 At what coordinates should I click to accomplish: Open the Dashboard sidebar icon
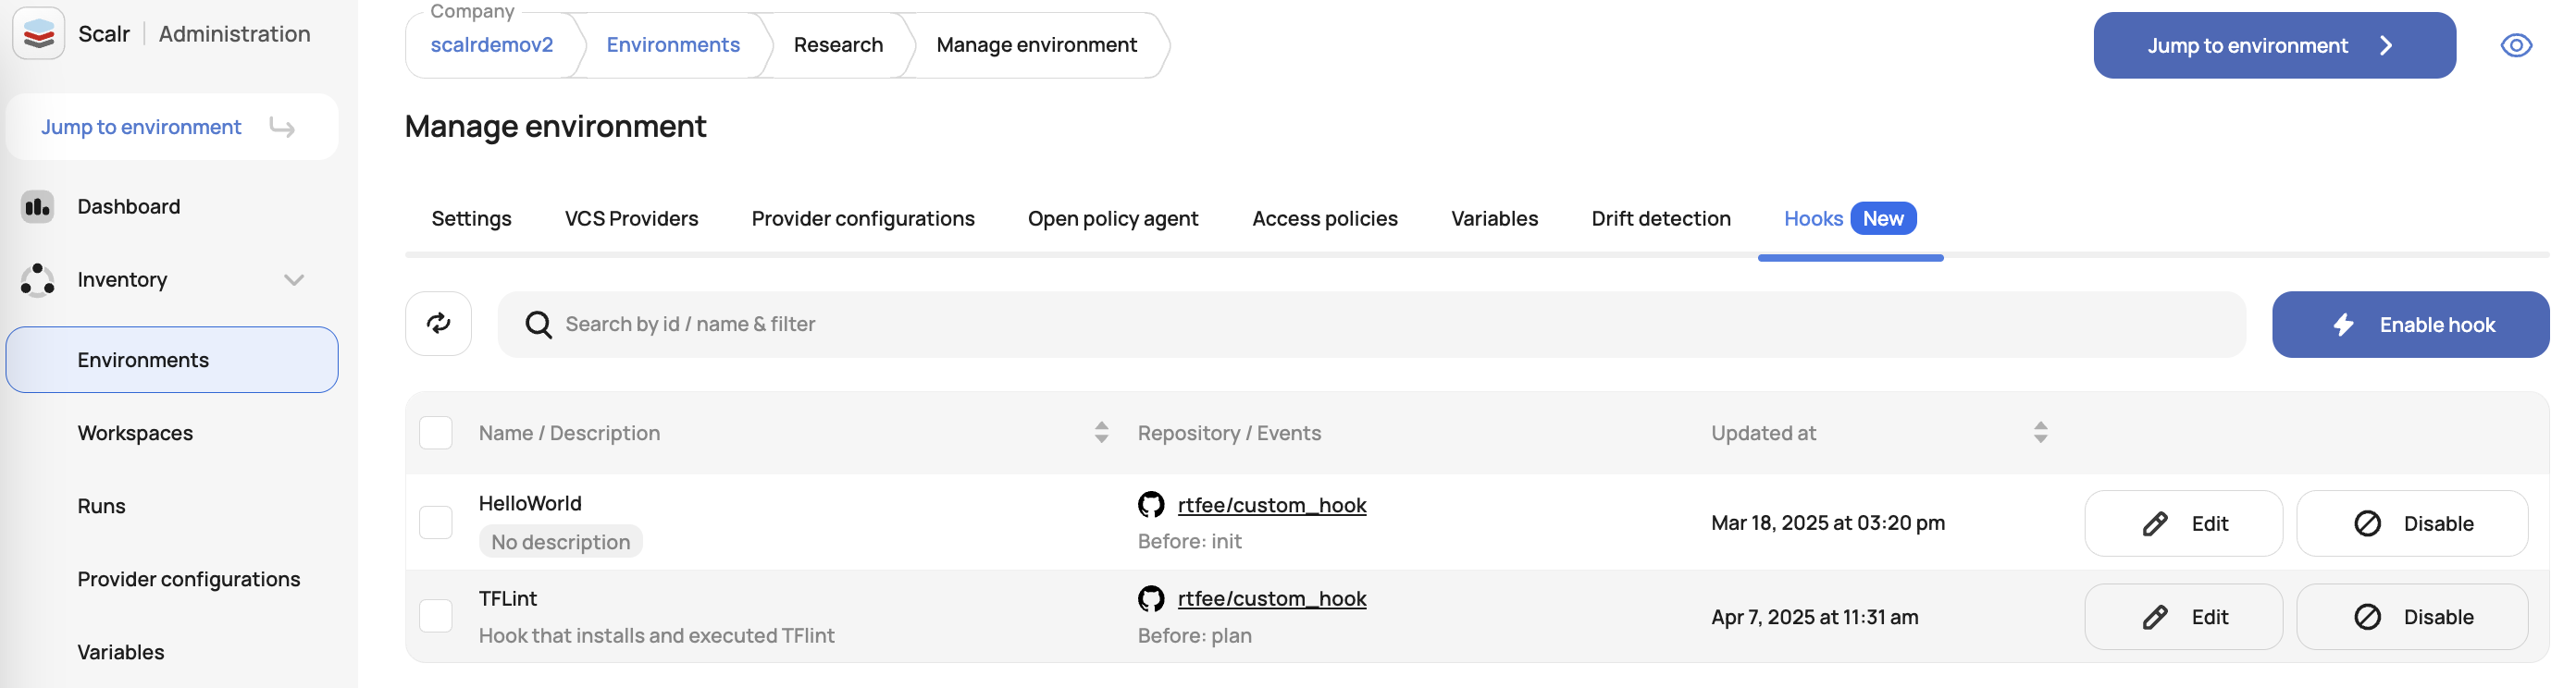37,207
